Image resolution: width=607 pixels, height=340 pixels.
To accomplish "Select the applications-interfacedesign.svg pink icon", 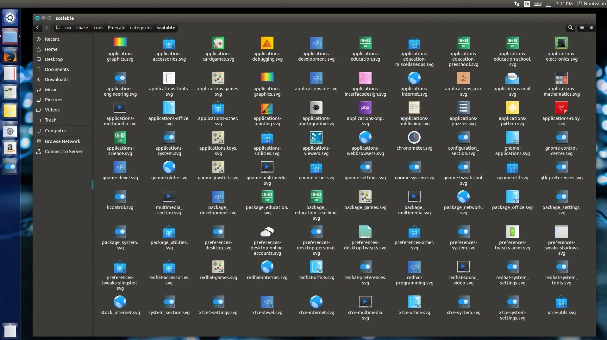I will point(365,78).
